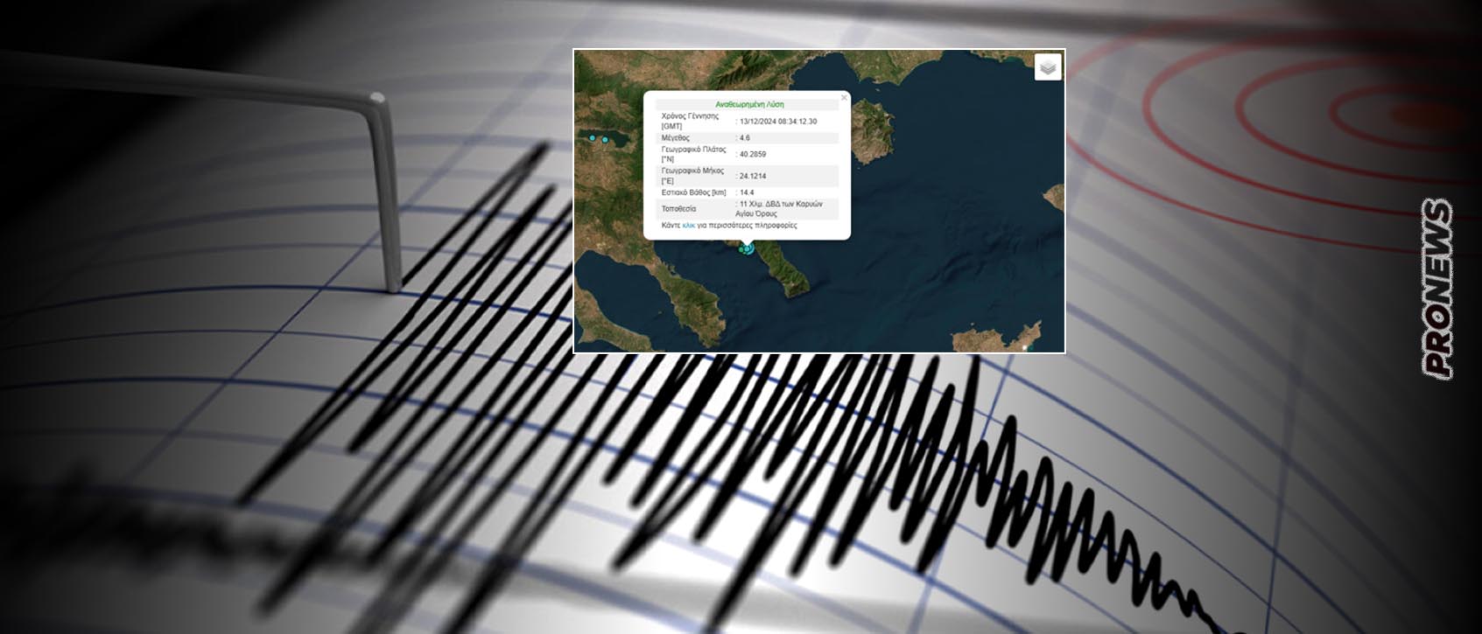Click the 'Τοποθεσία' row label
This screenshot has height=634, width=1482.
point(678,209)
